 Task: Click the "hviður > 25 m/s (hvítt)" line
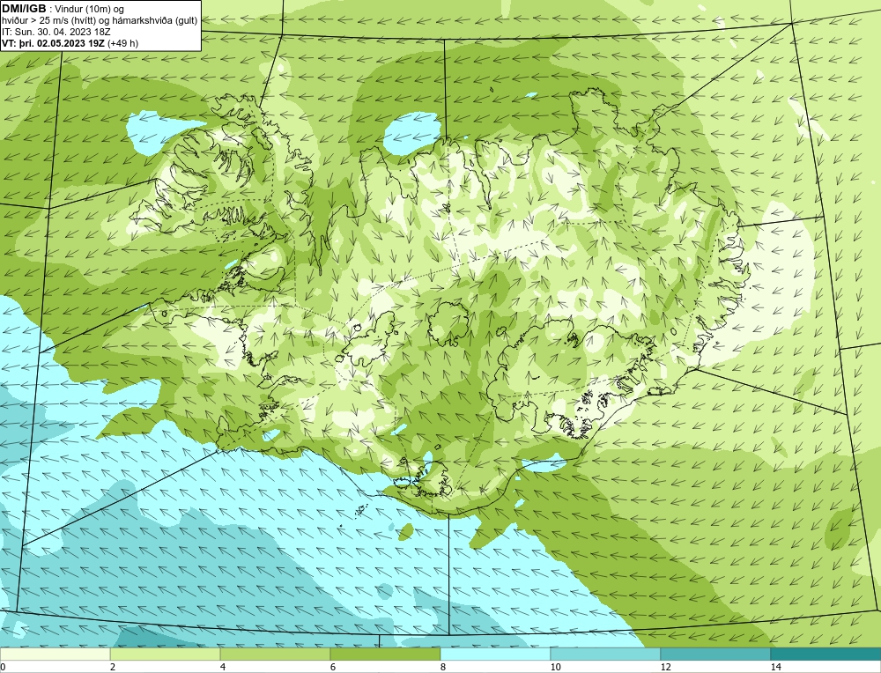[x=48, y=20]
